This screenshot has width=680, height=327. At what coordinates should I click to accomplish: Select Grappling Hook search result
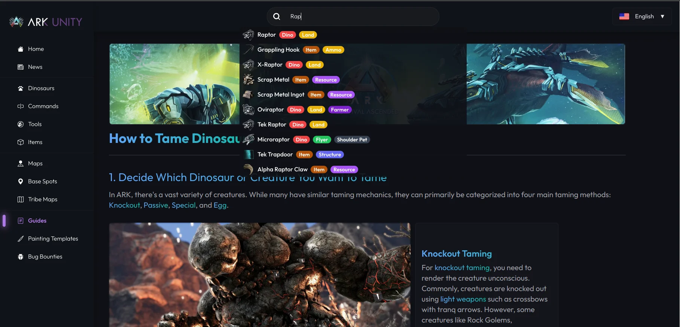point(278,50)
